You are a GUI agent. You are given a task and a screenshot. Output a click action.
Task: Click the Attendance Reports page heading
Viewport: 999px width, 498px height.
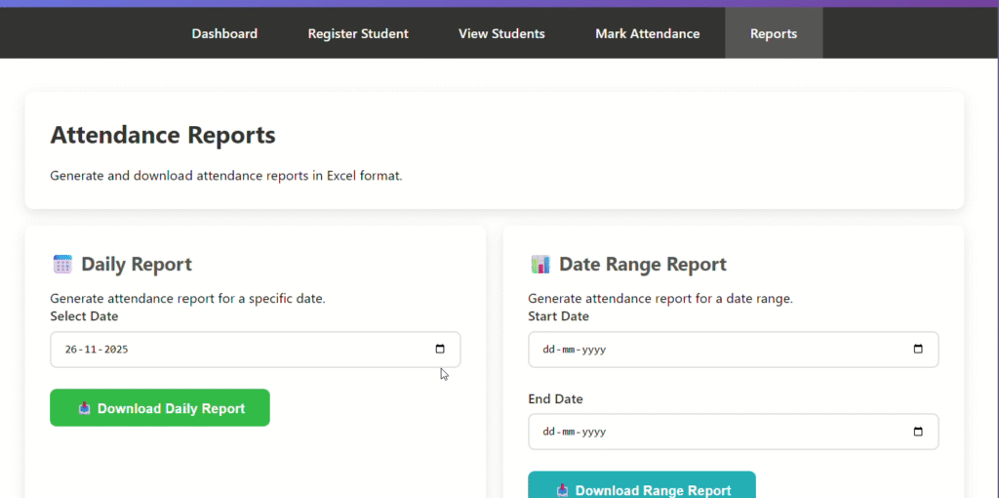pyautogui.click(x=163, y=135)
